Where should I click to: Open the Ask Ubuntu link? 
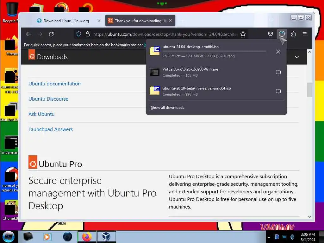[41, 114]
